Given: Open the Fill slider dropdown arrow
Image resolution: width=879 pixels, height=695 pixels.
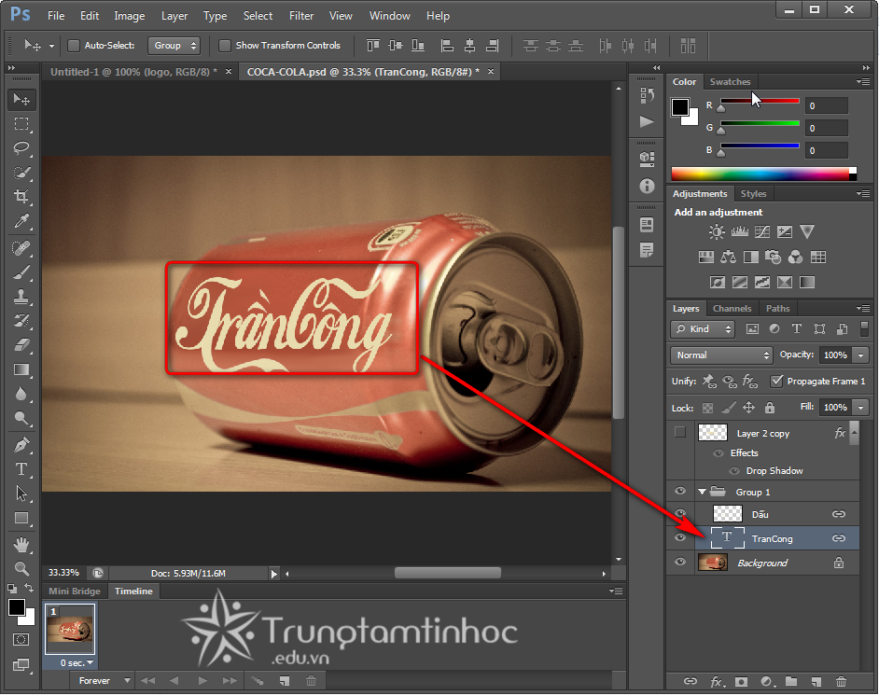Looking at the screenshot, I should (x=860, y=407).
